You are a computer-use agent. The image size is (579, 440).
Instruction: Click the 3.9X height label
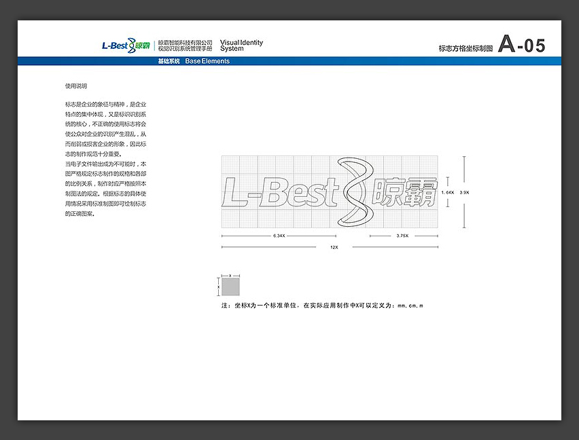pyautogui.click(x=465, y=192)
